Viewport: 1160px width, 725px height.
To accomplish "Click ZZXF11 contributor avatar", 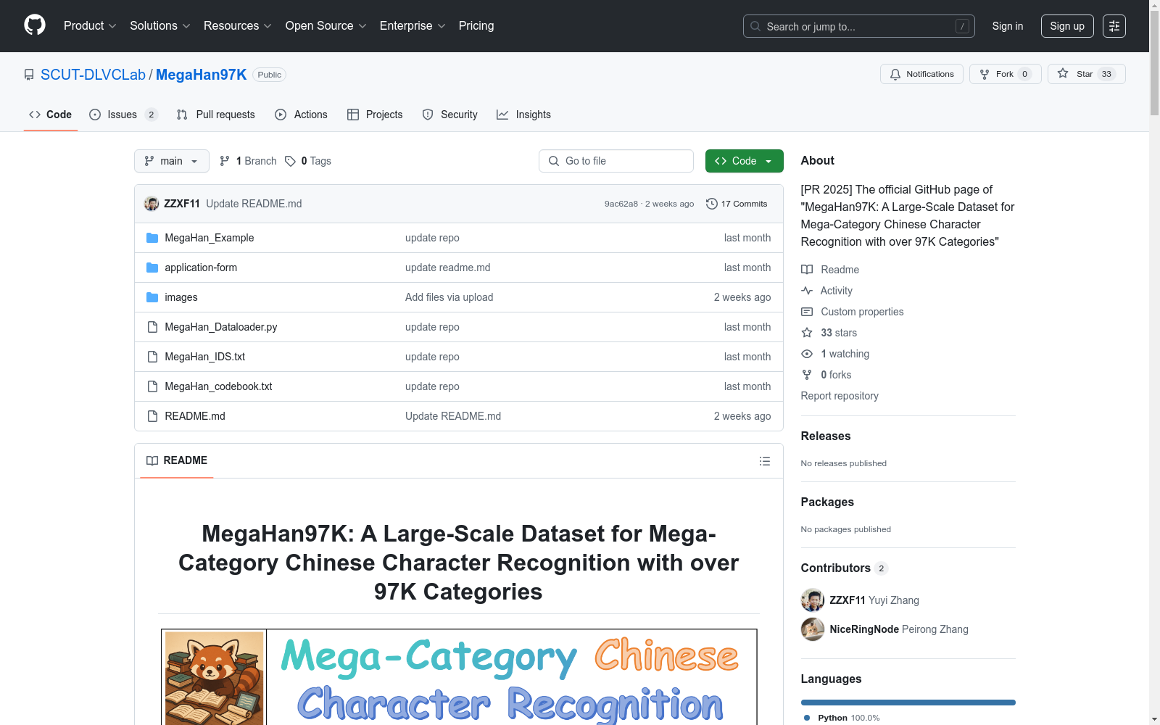I will [x=813, y=600].
